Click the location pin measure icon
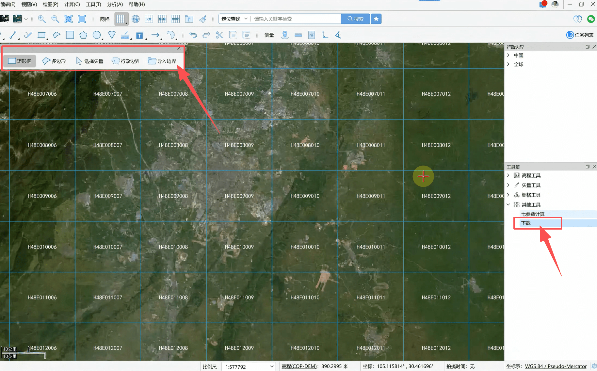Image resolution: width=597 pixels, height=371 pixels. click(x=285, y=35)
